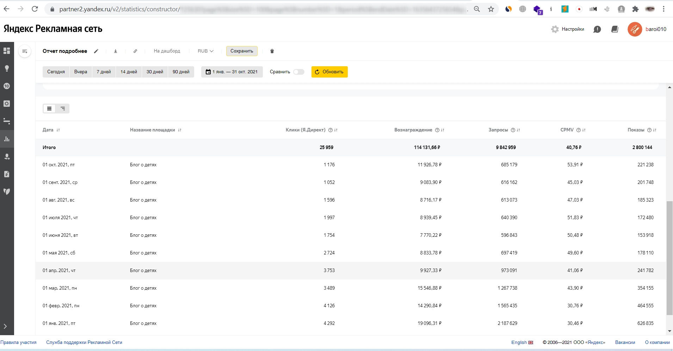This screenshot has height=351, width=673.
Task: Open the documentation book icon in header
Action: (615, 29)
